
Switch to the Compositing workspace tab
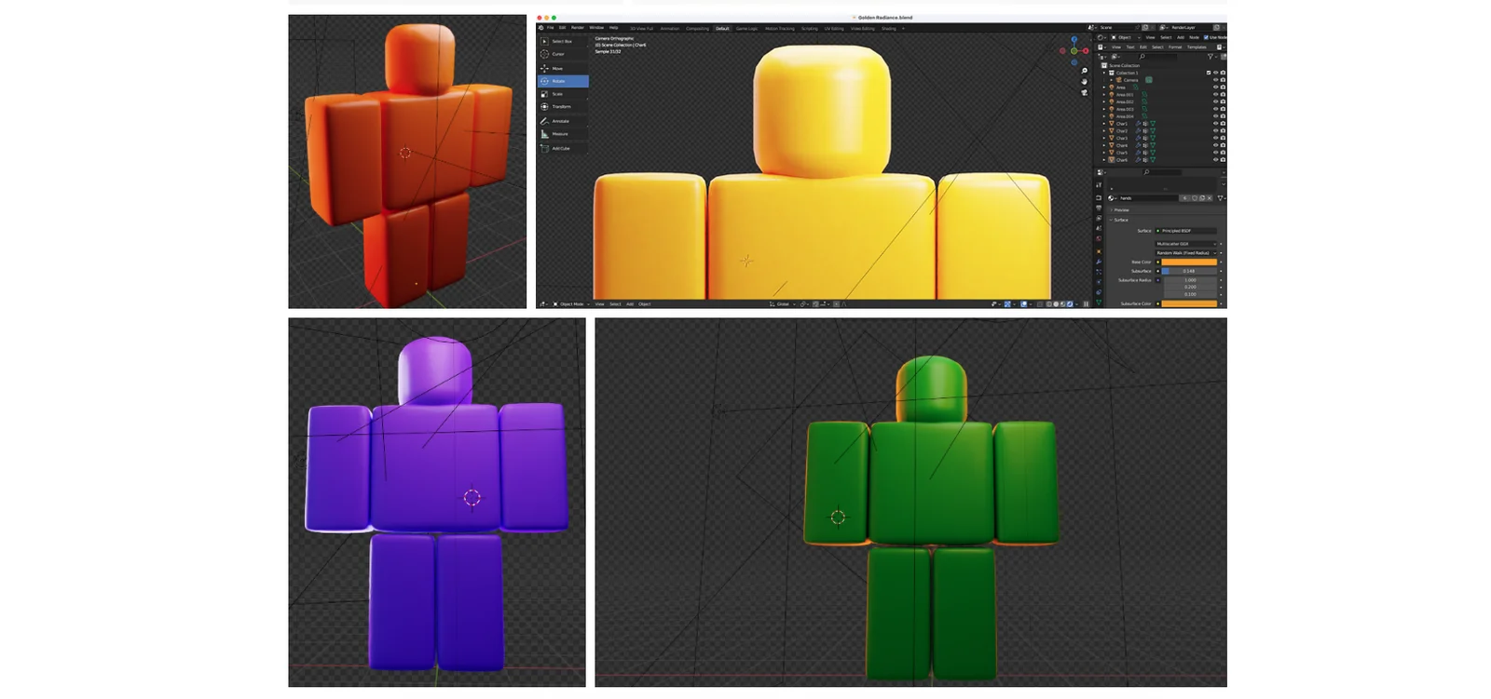coord(697,29)
